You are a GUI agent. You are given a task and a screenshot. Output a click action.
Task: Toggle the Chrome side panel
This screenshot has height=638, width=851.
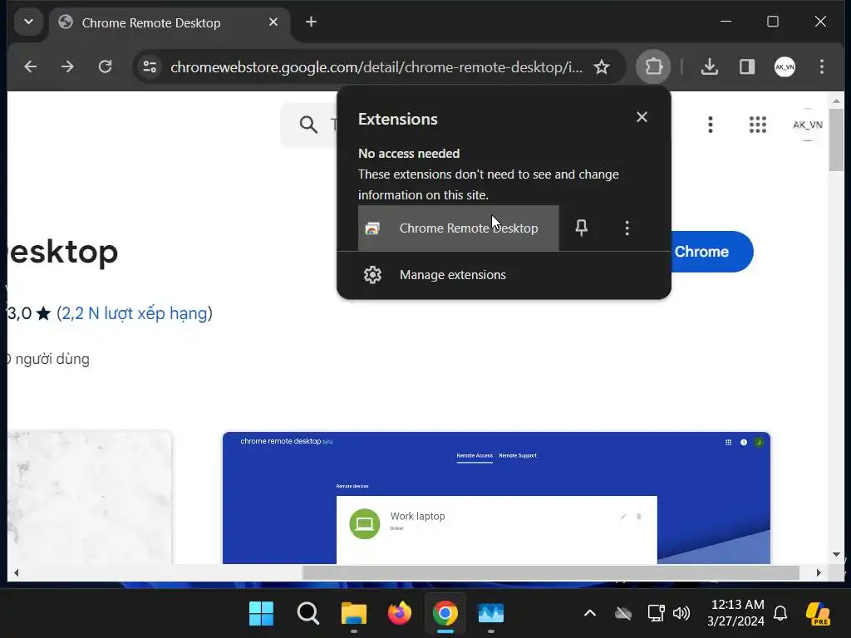tap(747, 66)
